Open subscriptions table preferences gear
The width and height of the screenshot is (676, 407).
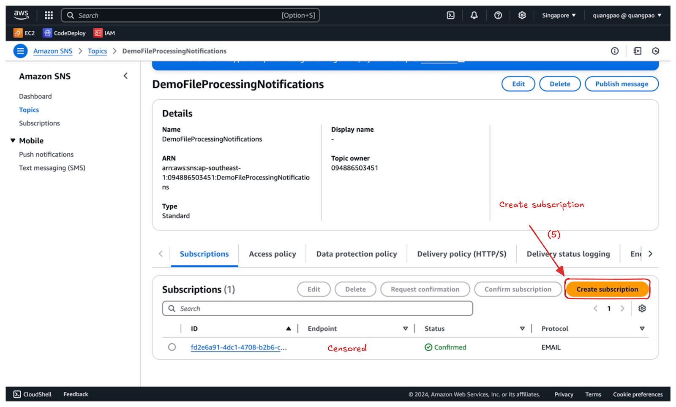click(x=642, y=309)
